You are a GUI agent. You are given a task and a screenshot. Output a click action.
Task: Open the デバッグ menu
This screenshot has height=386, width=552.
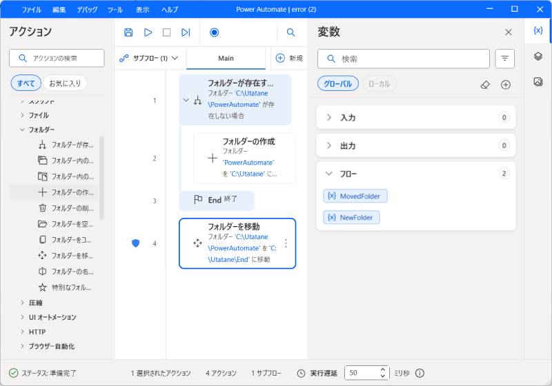[x=87, y=10]
